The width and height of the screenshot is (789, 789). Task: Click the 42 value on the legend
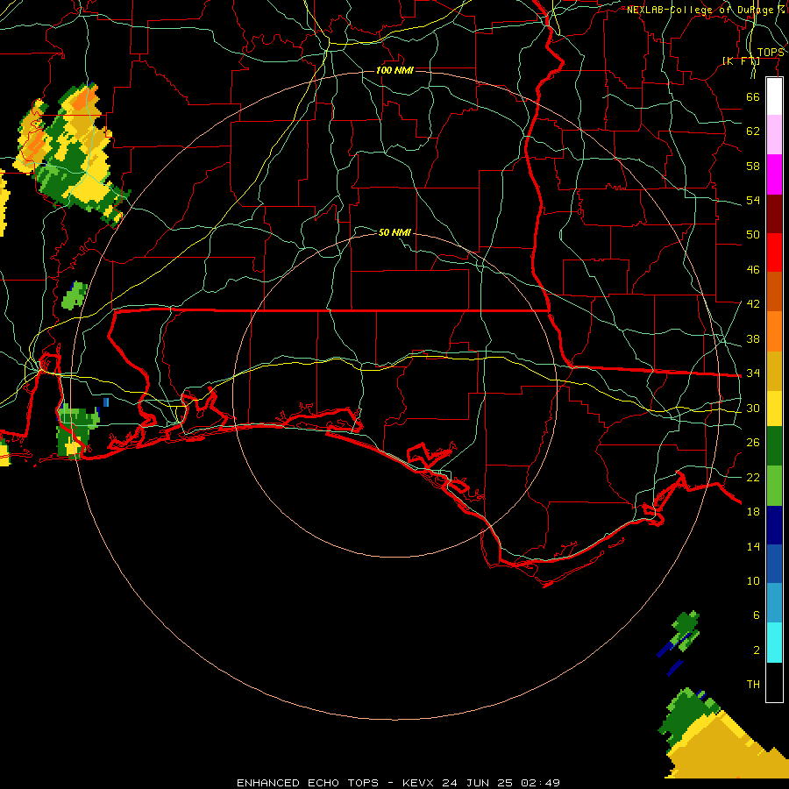753,304
